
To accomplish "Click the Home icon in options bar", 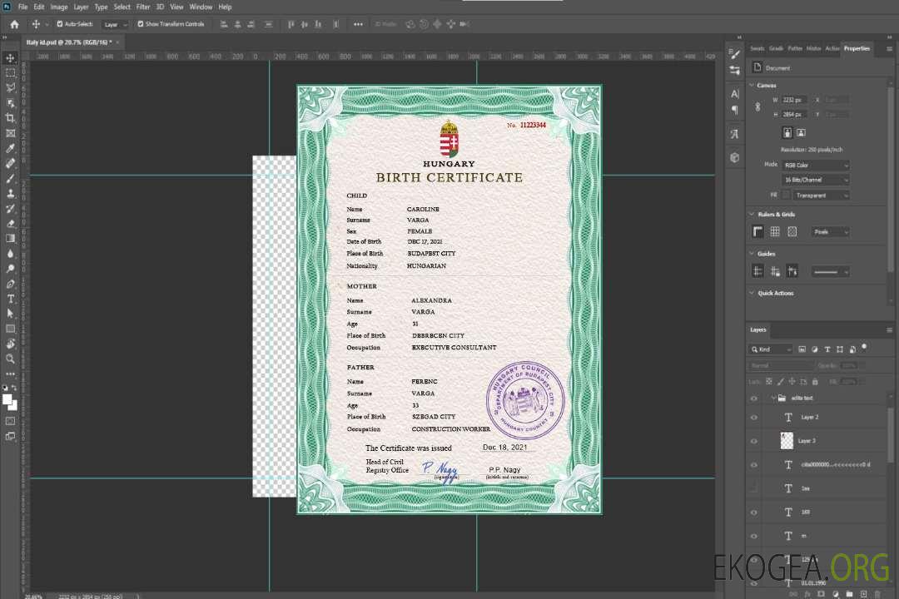I will coord(14,24).
